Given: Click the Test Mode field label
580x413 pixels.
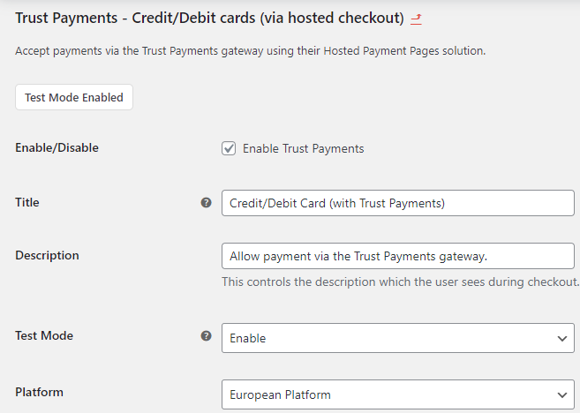Looking at the screenshot, I should (44, 335).
